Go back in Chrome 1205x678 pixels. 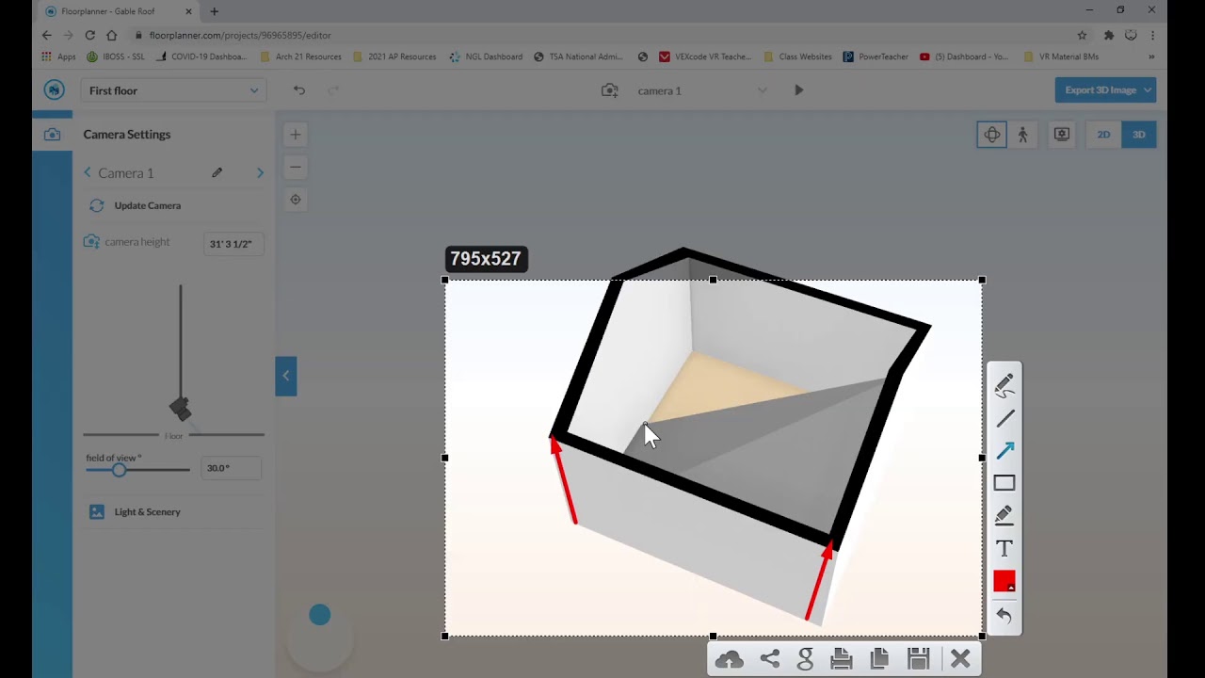[x=46, y=35]
